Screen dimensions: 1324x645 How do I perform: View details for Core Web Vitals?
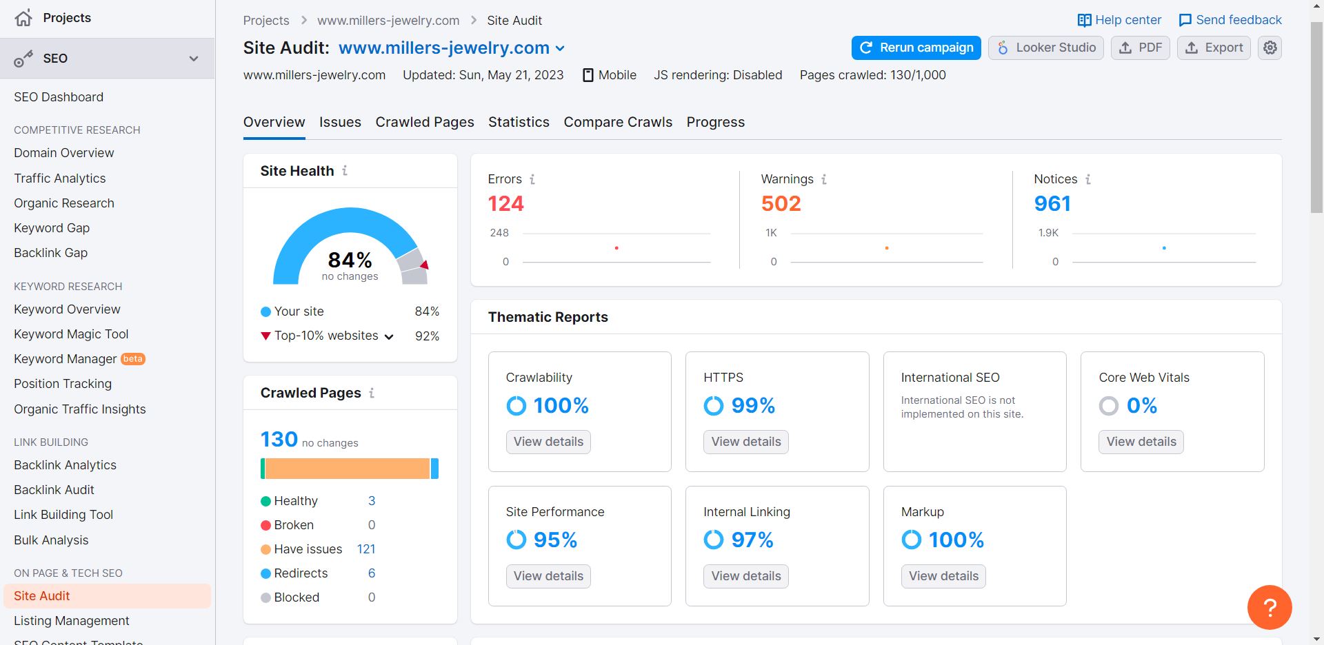1141,442
